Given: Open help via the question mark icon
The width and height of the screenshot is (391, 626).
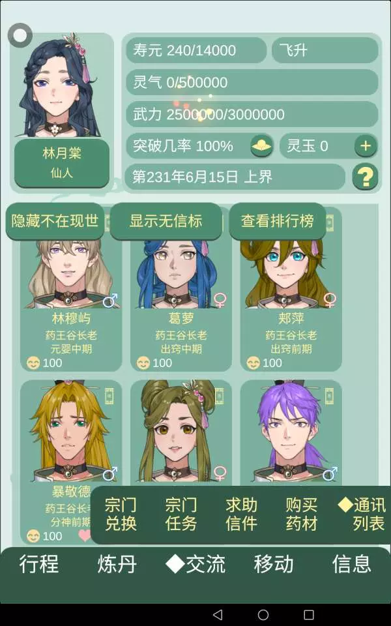Looking at the screenshot, I should tap(365, 177).
